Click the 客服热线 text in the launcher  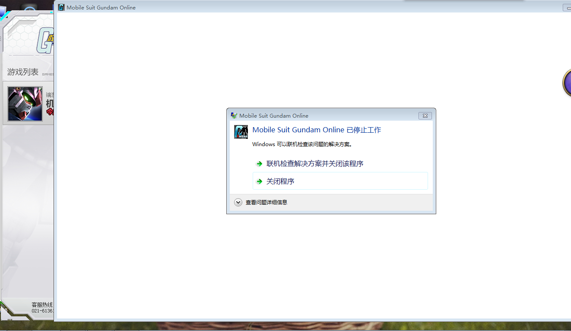(42, 305)
